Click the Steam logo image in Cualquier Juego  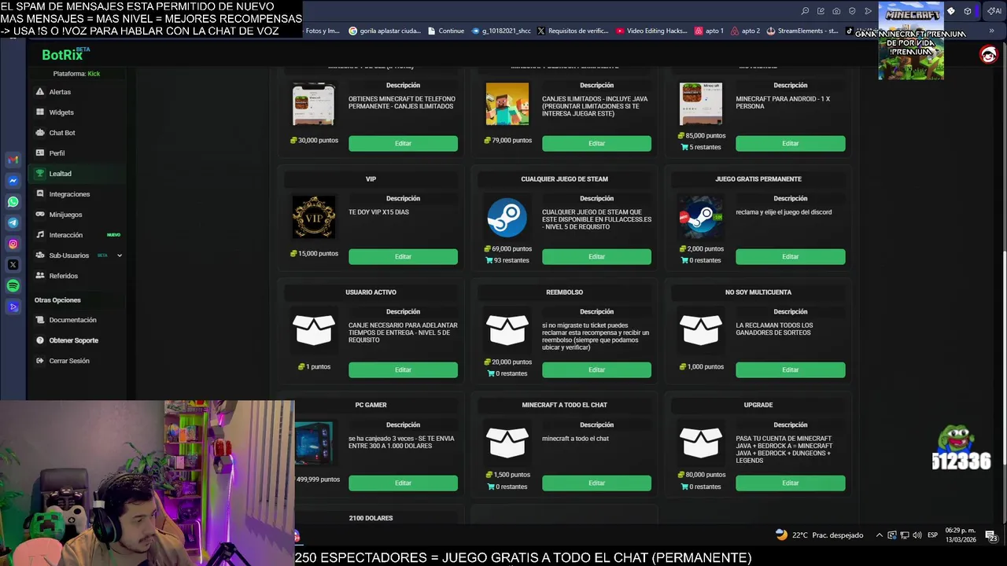(507, 217)
